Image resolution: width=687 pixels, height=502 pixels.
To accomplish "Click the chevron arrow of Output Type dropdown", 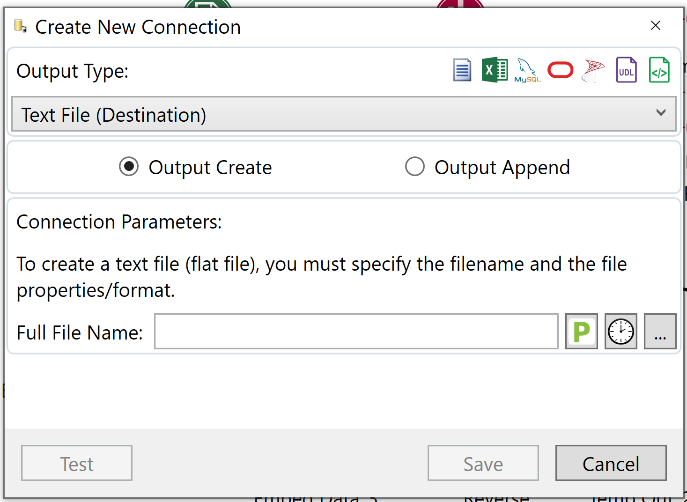I will point(661,113).
